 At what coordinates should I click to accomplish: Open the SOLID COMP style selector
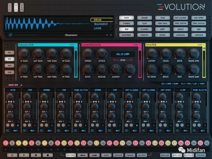coord(123,54)
